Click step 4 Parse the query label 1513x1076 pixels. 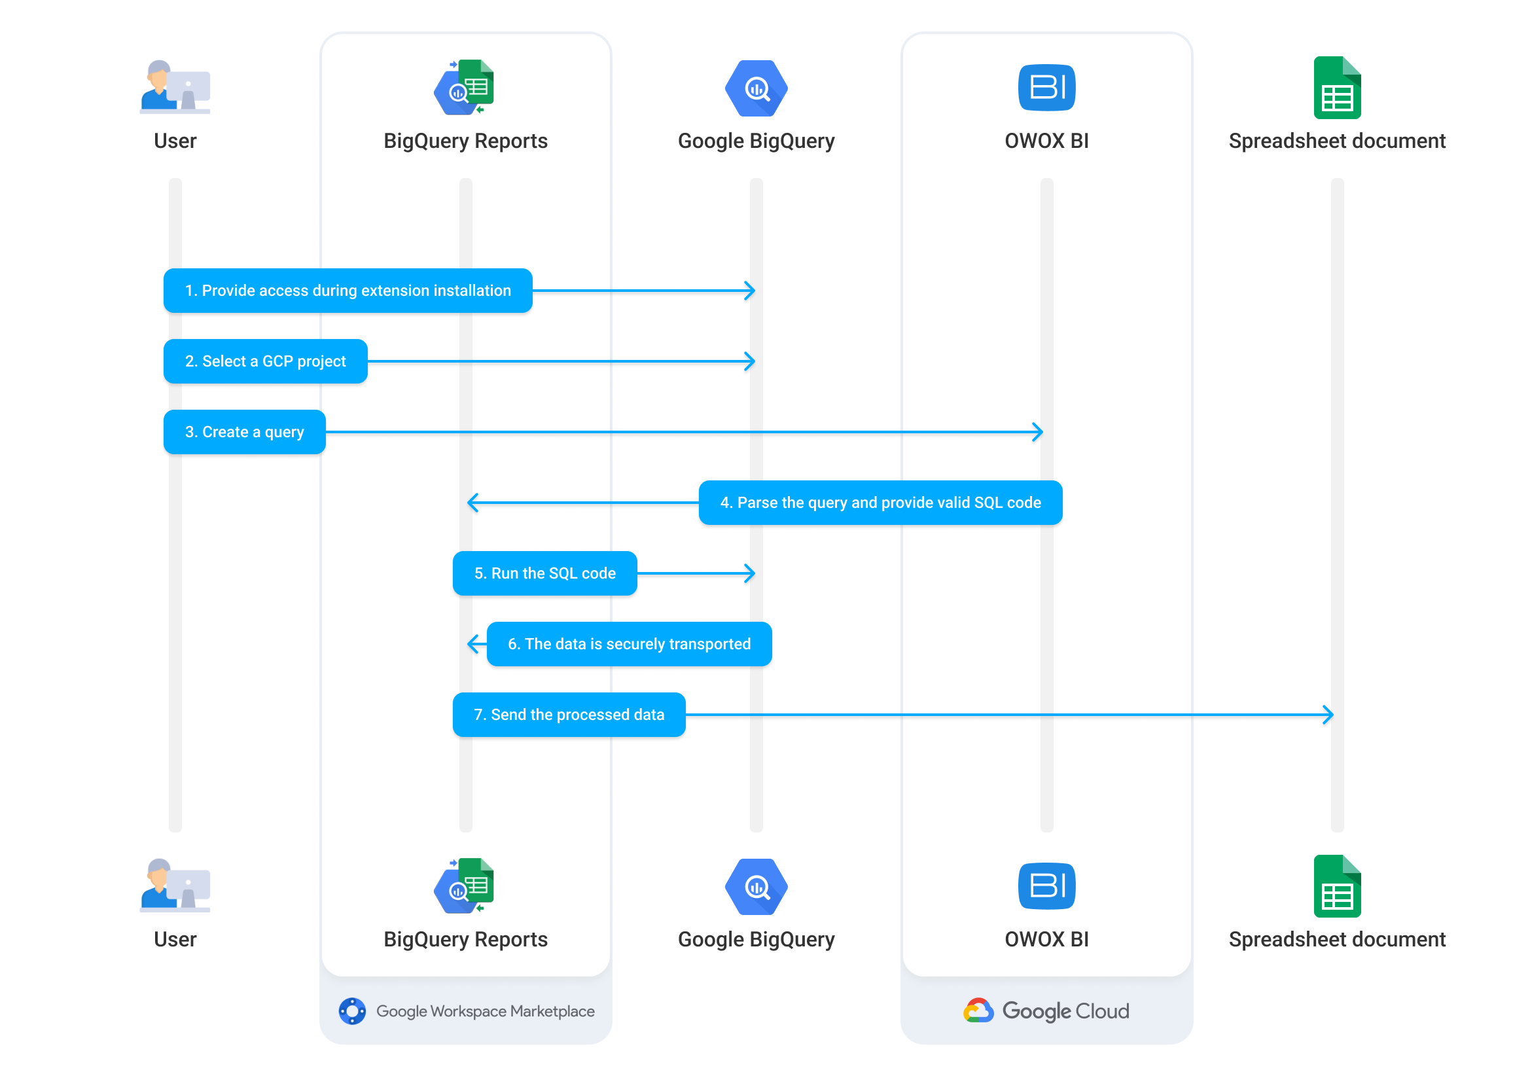tap(880, 503)
